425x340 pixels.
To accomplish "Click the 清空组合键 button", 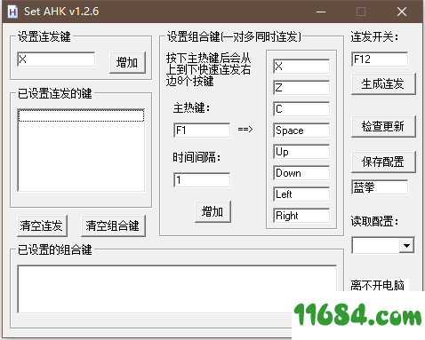I will click(113, 225).
